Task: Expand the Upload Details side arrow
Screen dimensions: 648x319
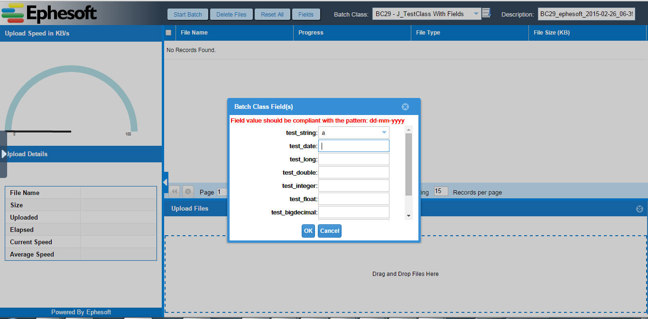Action: [4, 154]
